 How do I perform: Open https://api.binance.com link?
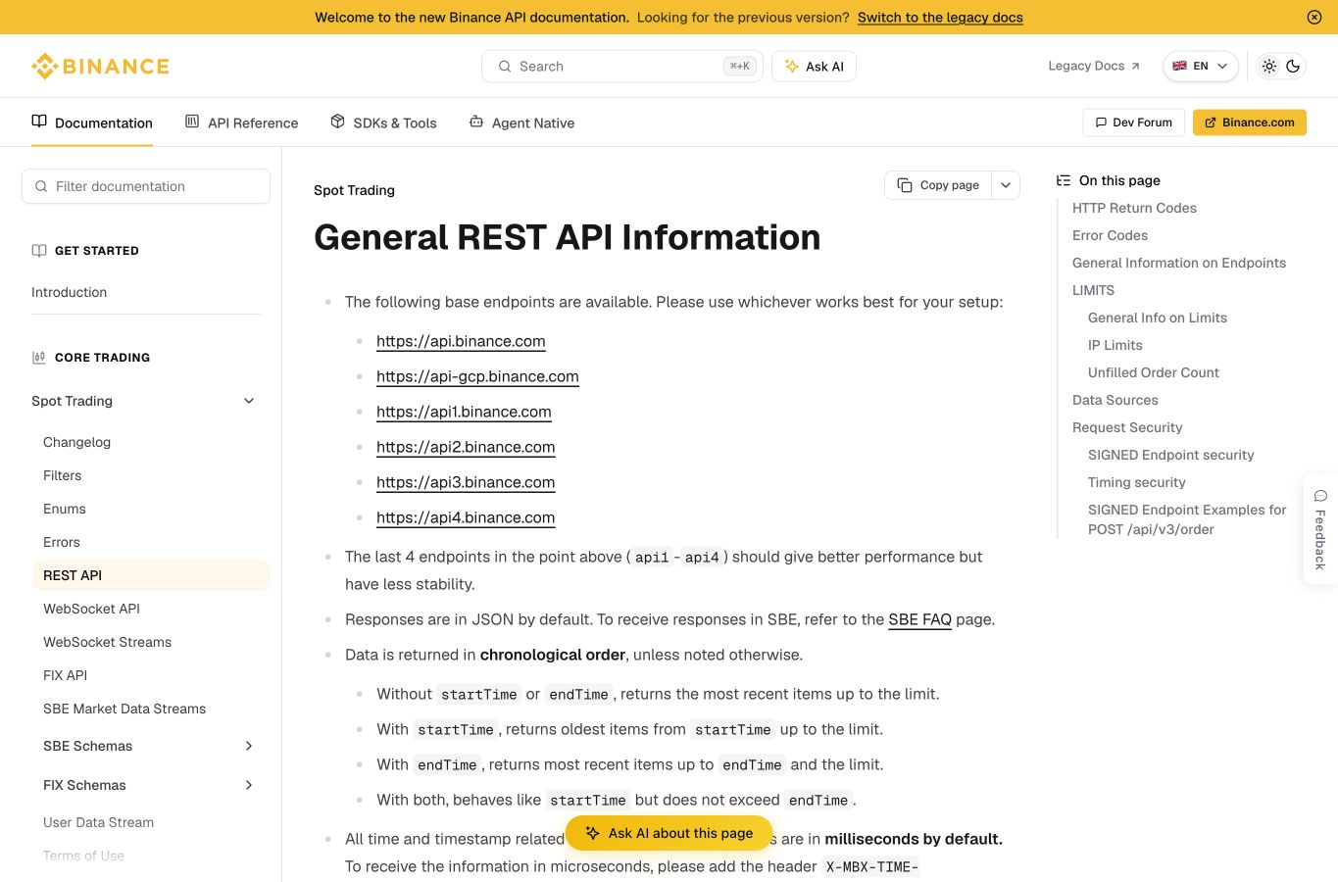pos(461,341)
